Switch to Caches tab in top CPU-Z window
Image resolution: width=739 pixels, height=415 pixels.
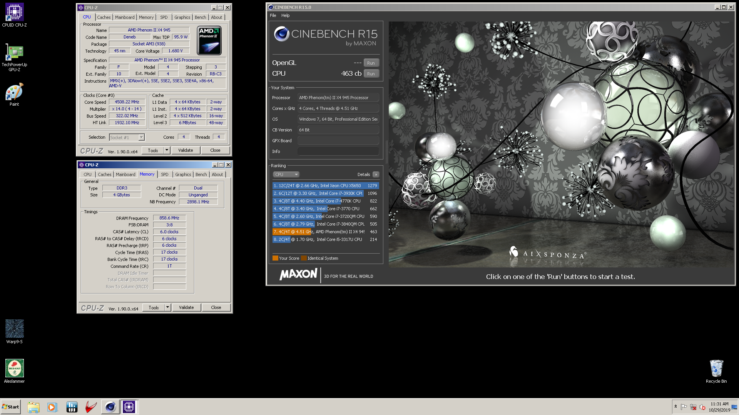coord(104,17)
